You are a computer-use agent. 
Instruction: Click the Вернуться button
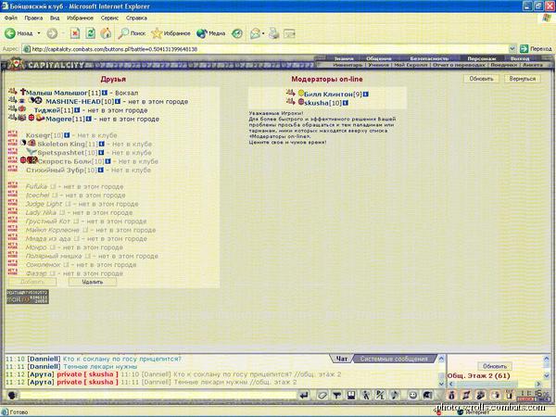(523, 79)
